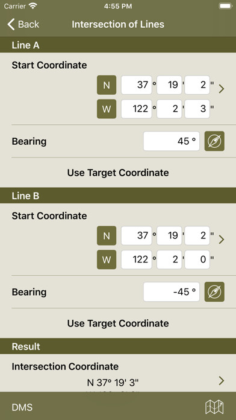This screenshot has height=420, width=236.
Task: Toggle Line A longitude W hemisphere button
Action: tap(107, 109)
